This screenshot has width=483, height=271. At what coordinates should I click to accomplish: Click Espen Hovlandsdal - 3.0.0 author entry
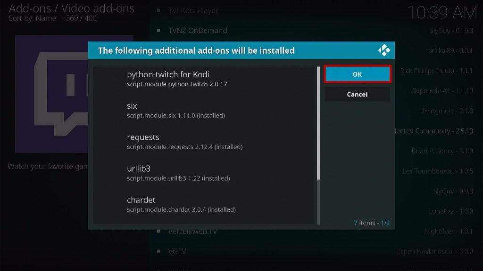435,251
